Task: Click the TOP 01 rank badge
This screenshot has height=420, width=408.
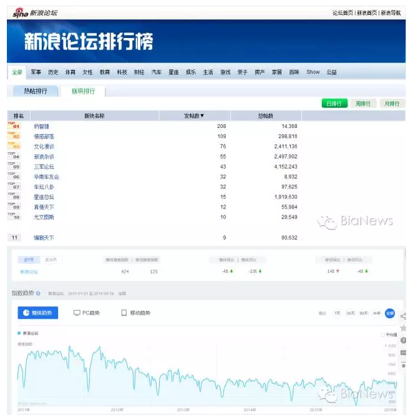Action: point(14,125)
